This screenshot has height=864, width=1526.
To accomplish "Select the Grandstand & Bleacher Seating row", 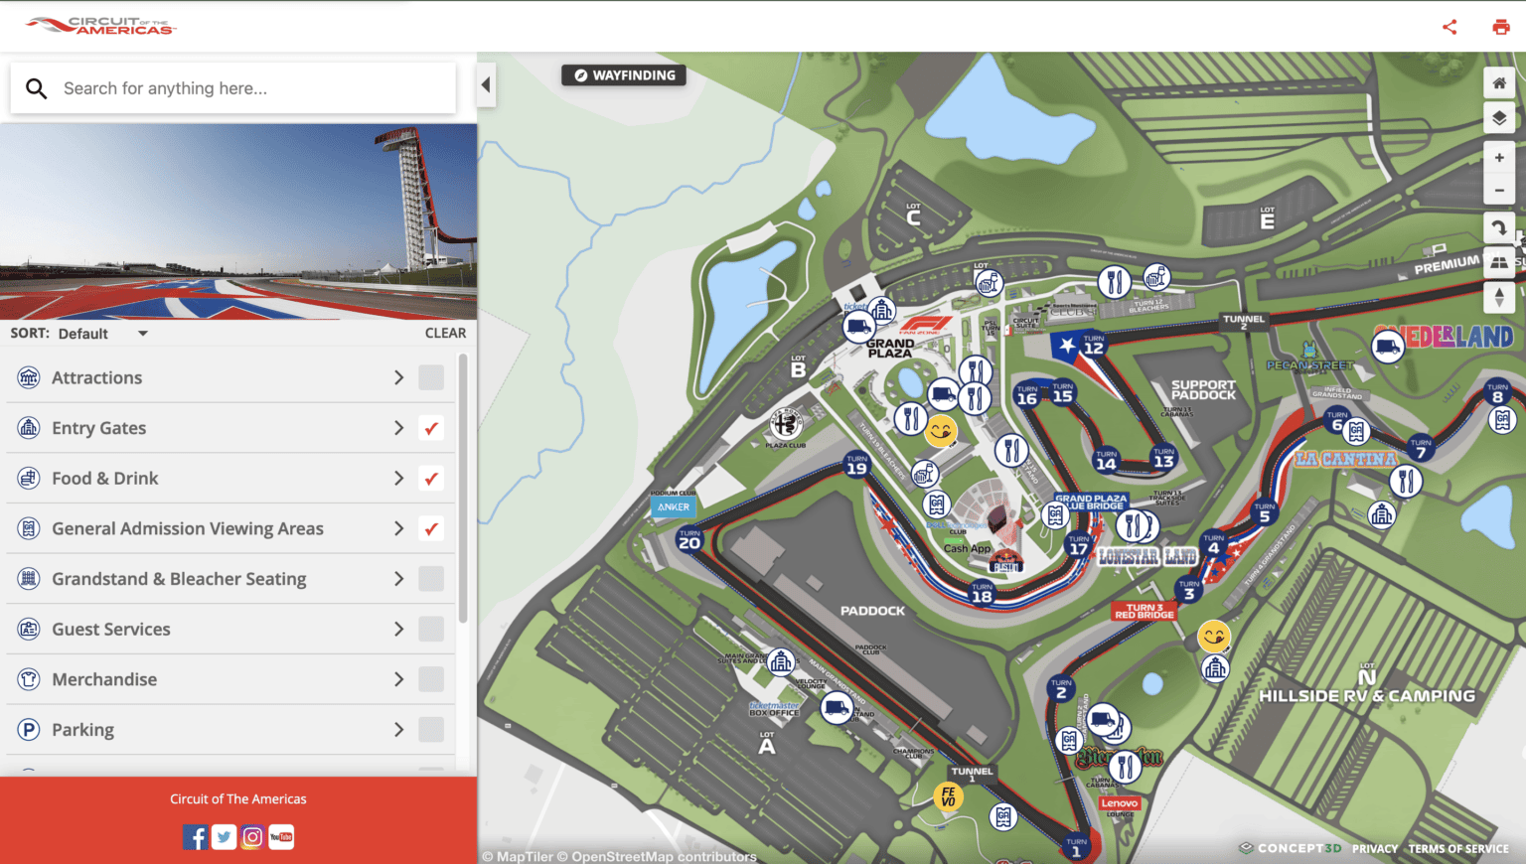I will point(199,578).
